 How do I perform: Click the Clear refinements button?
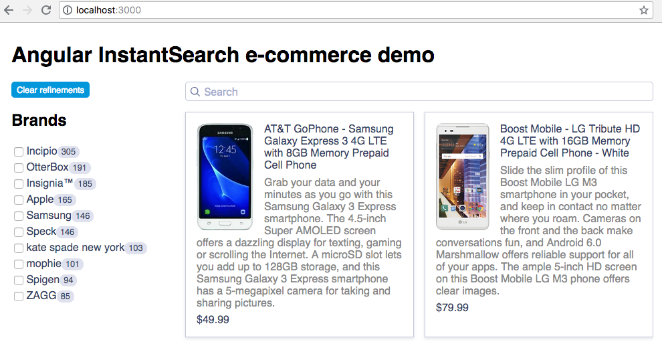(50, 90)
